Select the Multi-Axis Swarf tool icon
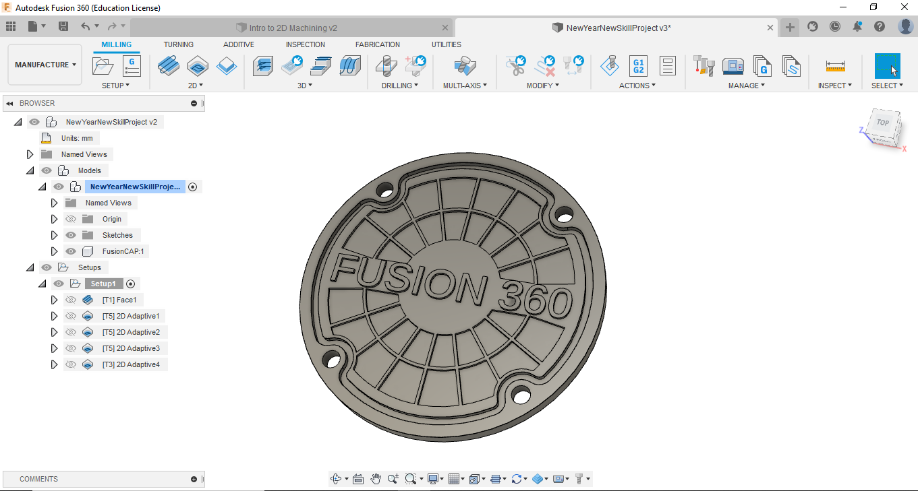The height and width of the screenshot is (491, 918). click(x=465, y=66)
